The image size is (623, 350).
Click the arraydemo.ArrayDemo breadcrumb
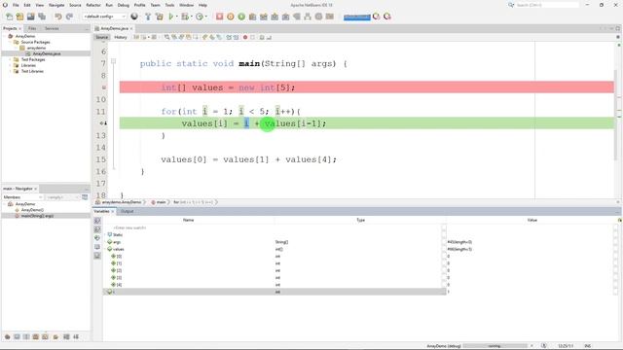click(121, 202)
